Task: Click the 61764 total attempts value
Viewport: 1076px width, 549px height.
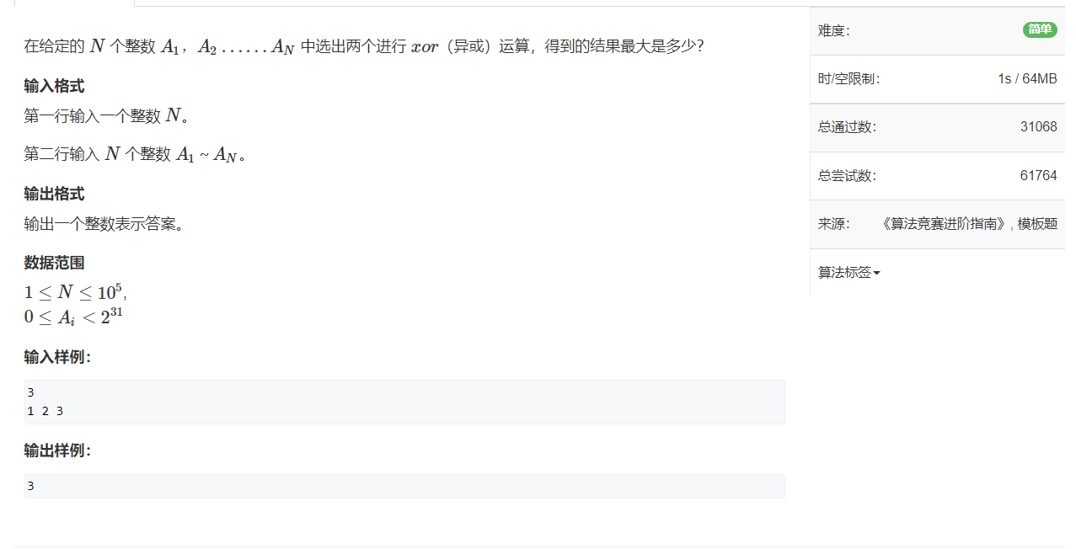Action: point(1038,176)
